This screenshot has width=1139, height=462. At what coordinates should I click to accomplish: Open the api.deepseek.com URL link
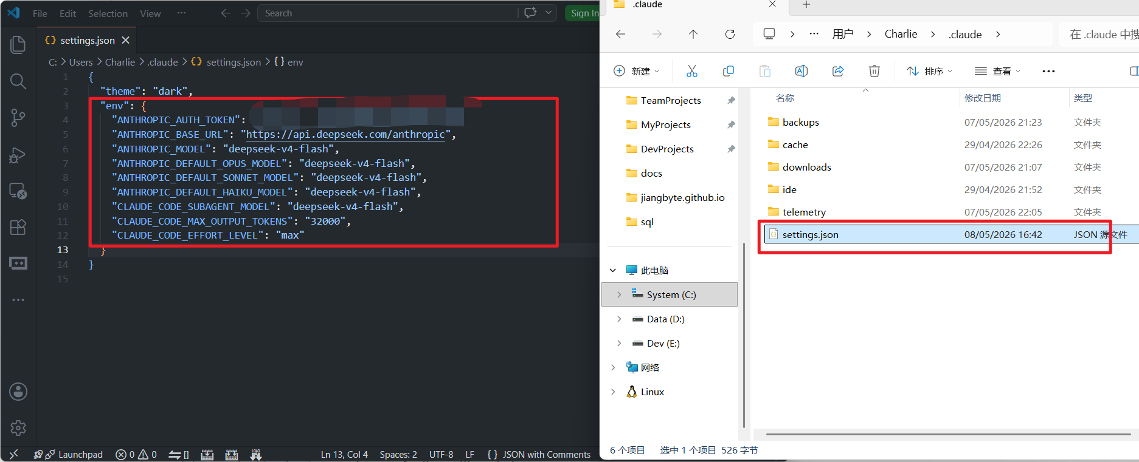click(x=345, y=134)
